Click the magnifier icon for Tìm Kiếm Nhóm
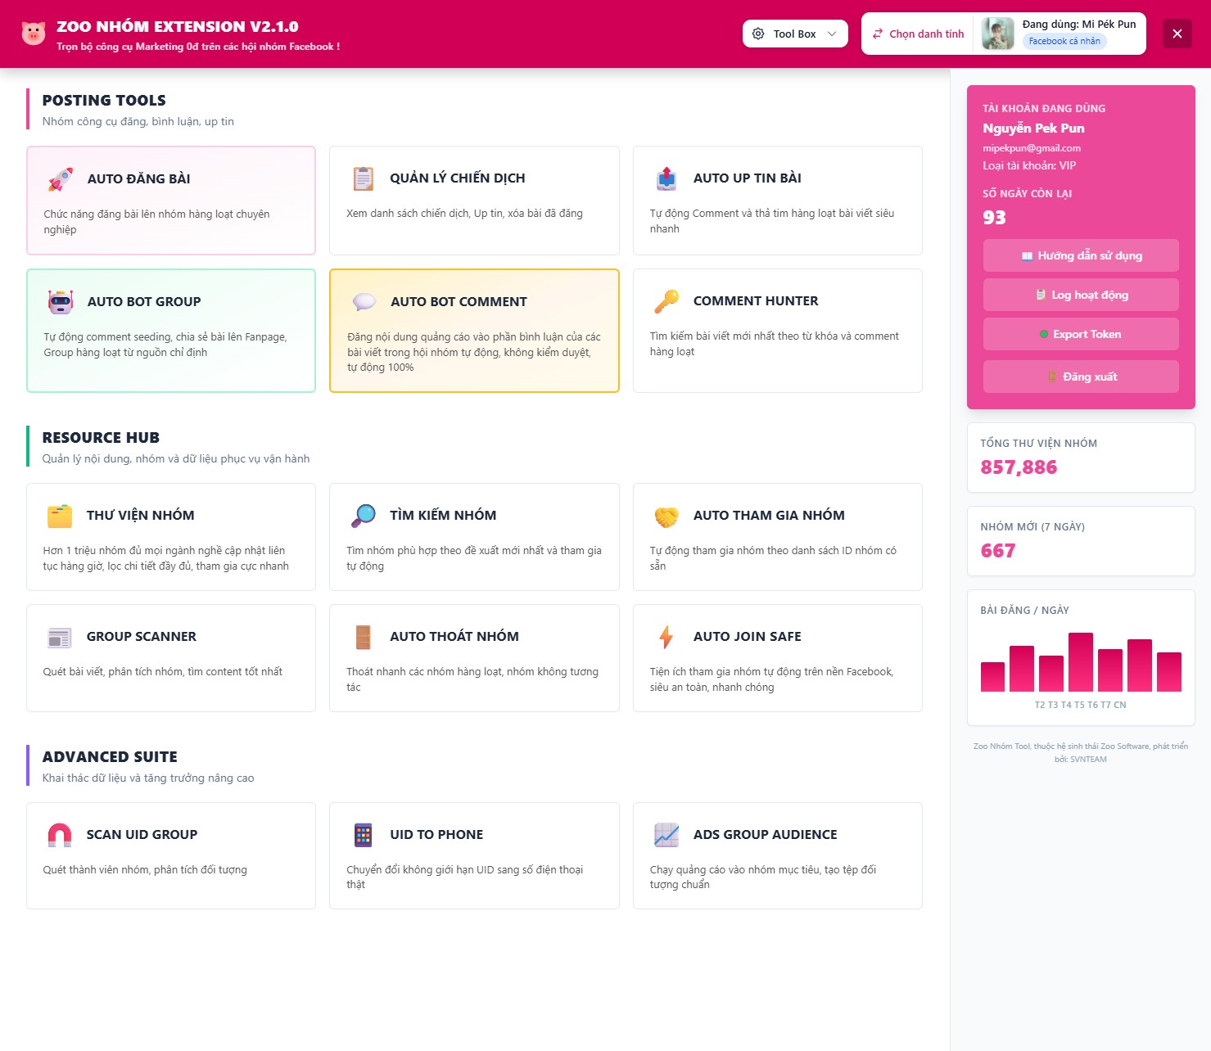The height and width of the screenshot is (1051, 1211). tap(363, 516)
